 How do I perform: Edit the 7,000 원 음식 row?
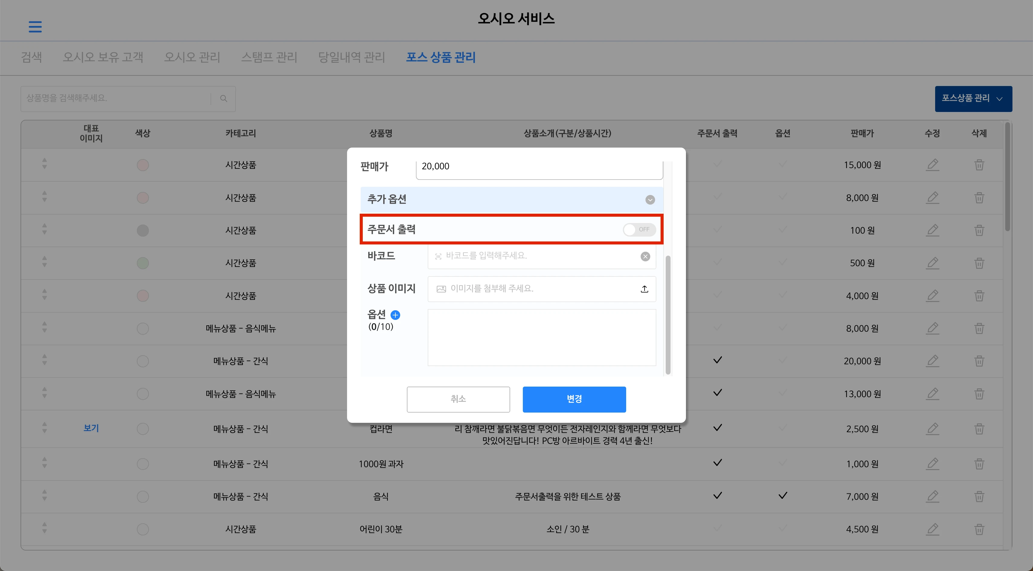pos(932,496)
